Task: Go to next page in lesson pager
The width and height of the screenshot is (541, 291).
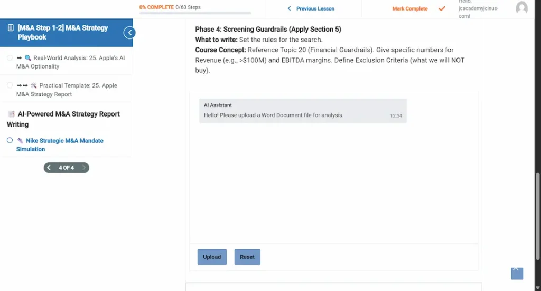Action: point(83,168)
